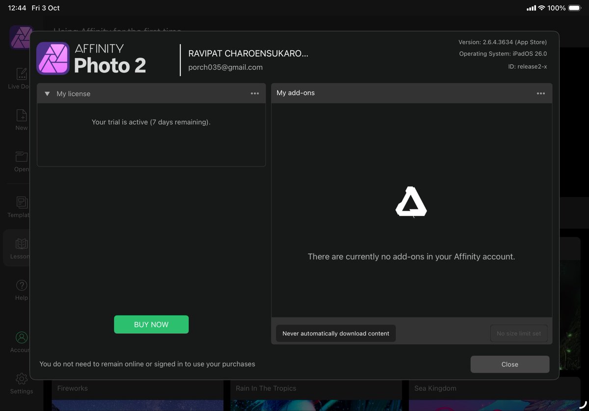Collapse the My license section
The height and width of the screenshot is (411, 589).
click(47, 94)
